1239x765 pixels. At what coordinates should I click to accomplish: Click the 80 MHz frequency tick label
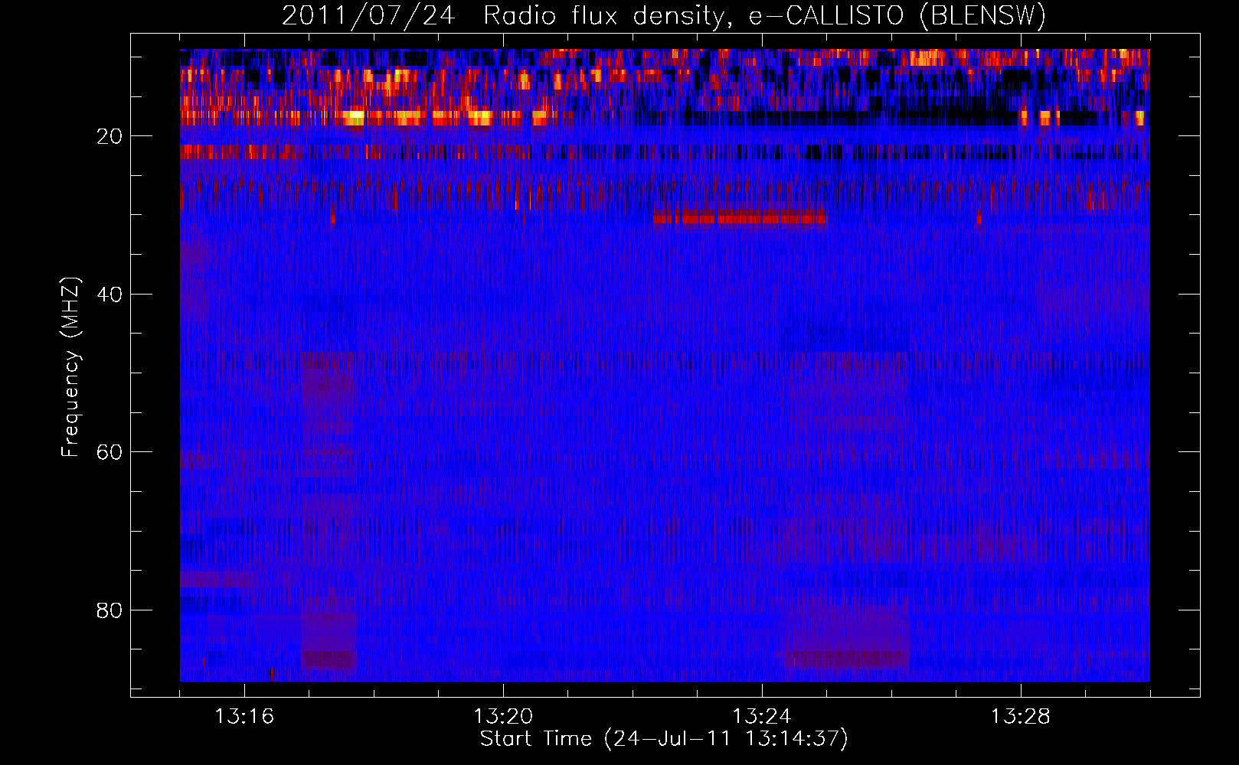click(110, 610)
